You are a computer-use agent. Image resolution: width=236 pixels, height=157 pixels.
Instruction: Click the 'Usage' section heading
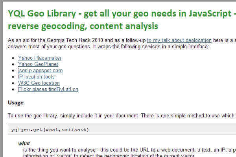click(16, 102)
